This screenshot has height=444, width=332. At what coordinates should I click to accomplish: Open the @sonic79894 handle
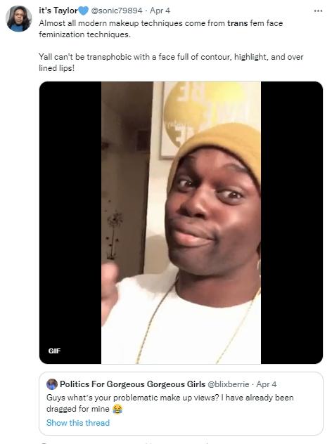(117, 11)
